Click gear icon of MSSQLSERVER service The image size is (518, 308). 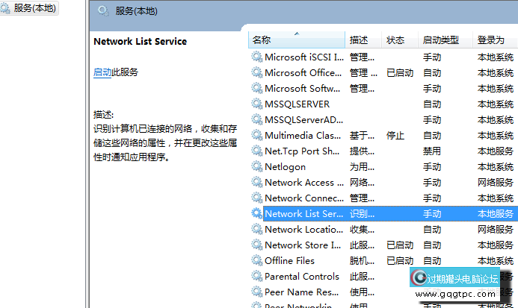(x=256, y=104)
